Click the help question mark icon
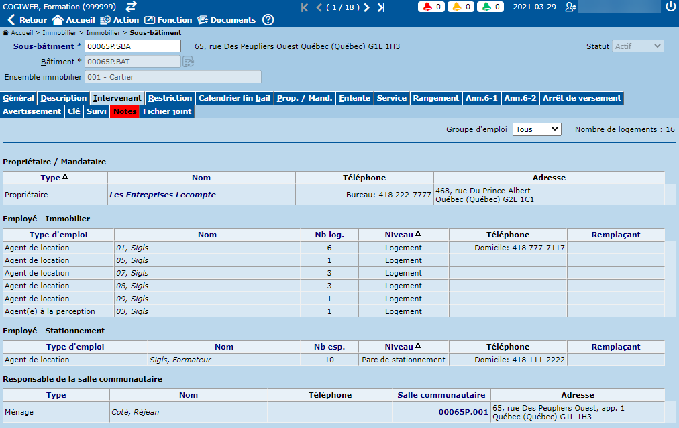679x428 pixels. (x=268, y=20)
